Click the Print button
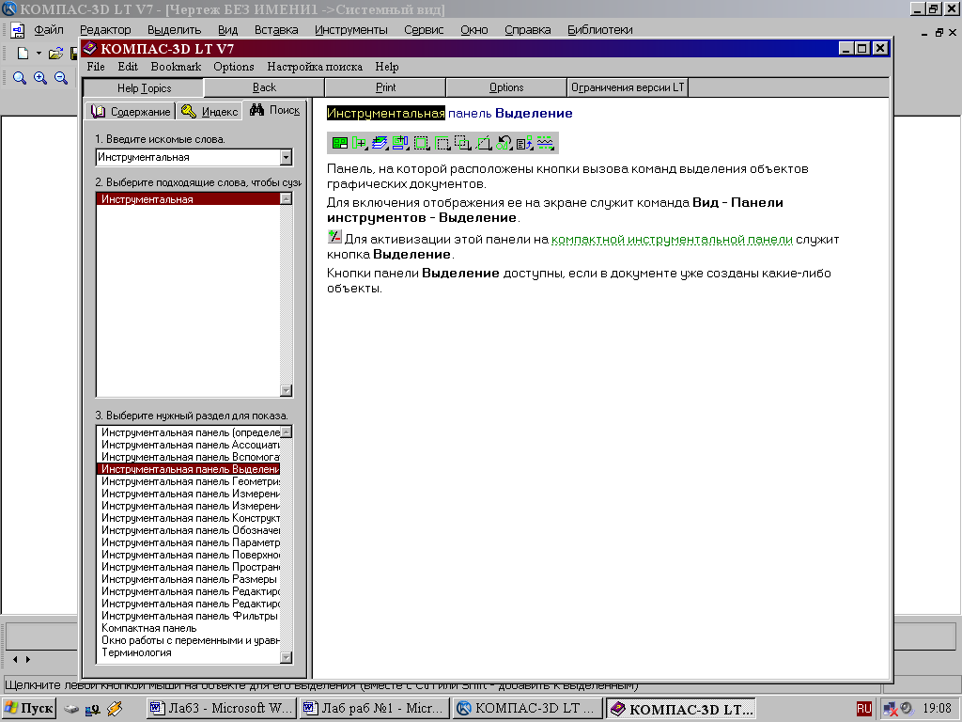 385,87
